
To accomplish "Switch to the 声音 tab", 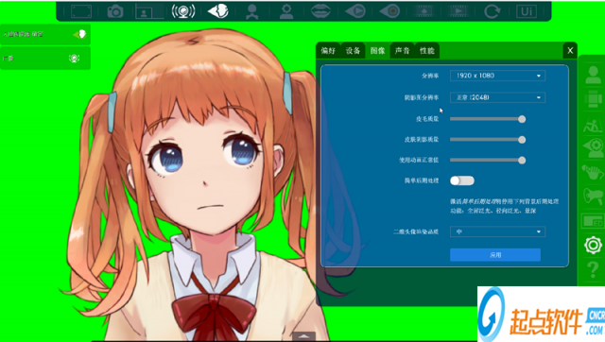I will pyautogui.click(x=402, y=50).
